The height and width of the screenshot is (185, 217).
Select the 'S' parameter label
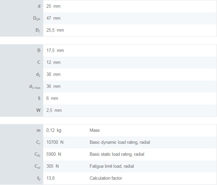(39, 98)
